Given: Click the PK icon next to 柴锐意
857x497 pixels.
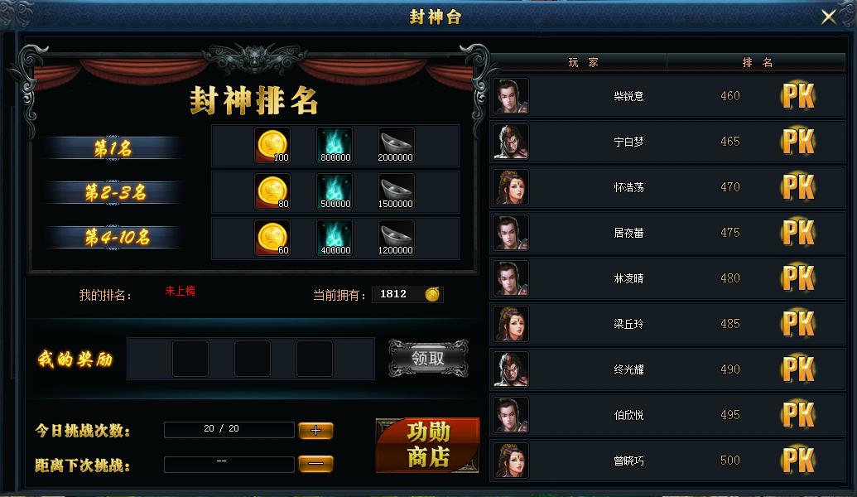Looking at the screenshot, I should click(798, 96).
